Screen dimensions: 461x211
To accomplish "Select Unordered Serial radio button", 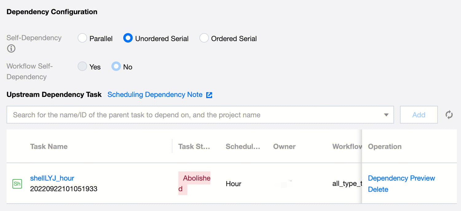I will (128, 38).
